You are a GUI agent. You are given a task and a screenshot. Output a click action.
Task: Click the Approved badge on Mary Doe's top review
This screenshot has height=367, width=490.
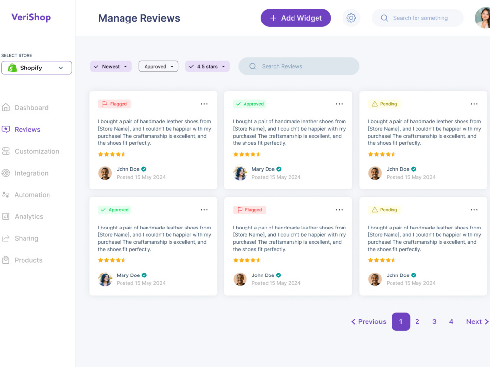(x=249, y=104)
